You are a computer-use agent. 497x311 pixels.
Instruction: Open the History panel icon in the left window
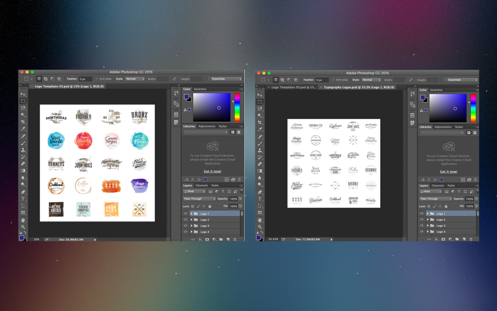click(x=176, y=93)
